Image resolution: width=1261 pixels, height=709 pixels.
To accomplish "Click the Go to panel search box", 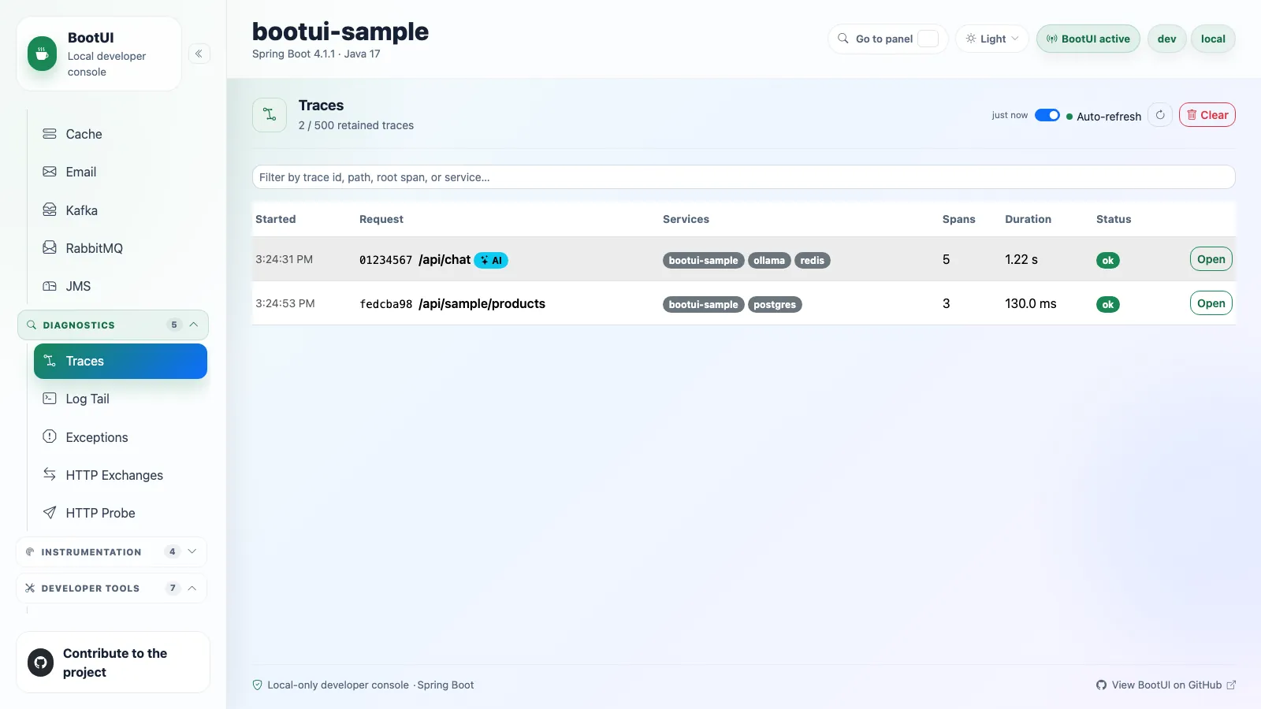I will point(887,39).
